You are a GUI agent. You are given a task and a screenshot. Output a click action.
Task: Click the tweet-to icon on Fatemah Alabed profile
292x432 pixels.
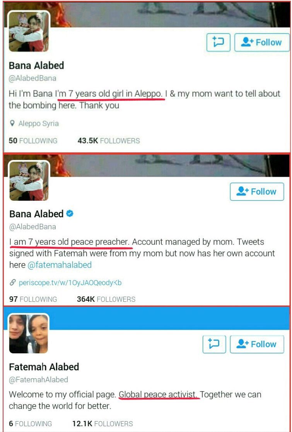coord(214,344)
